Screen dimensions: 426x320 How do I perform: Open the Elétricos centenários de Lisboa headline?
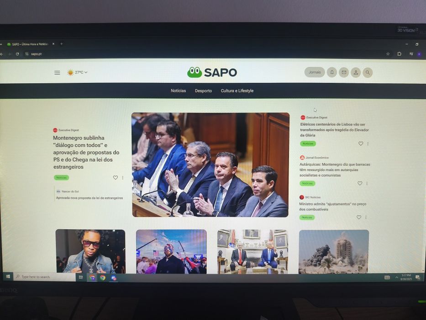(x=334, y=129)
